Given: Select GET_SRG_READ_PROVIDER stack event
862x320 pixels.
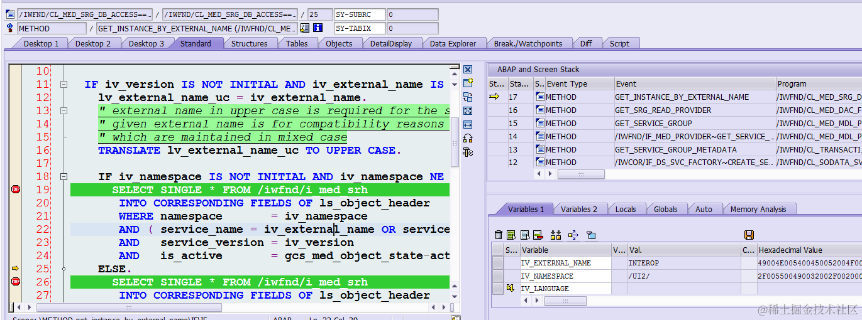Looking at the screenshot, I should tap(694, 110).
